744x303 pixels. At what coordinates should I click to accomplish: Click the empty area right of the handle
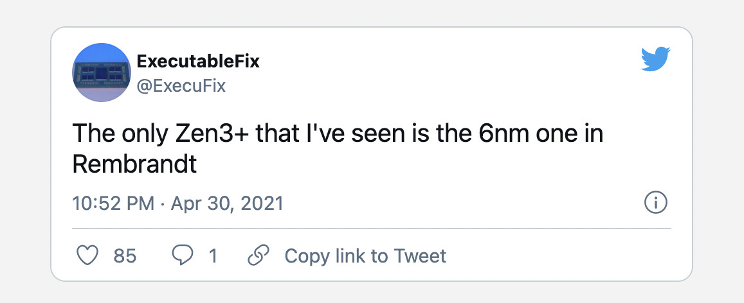tap(427, 86)
